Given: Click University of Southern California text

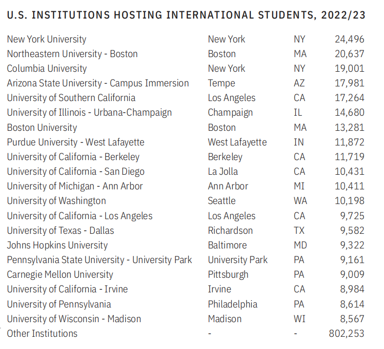Looking at the screenshot, I should [71, 98].
